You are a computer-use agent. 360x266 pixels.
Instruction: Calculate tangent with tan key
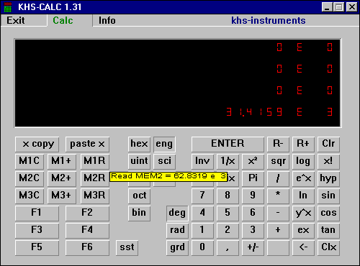point(328,230)
